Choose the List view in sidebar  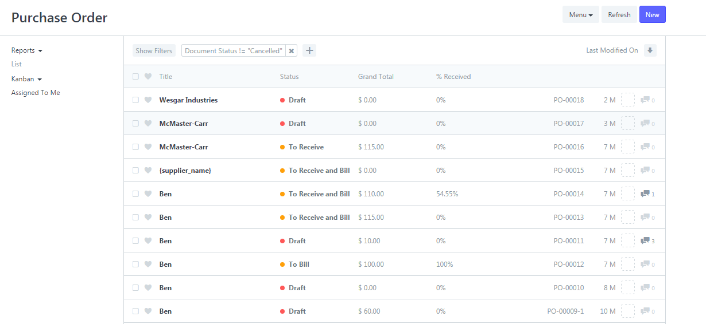(17, 64)
